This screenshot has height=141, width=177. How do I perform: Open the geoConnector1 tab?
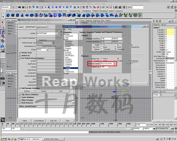tap(42, 27)
